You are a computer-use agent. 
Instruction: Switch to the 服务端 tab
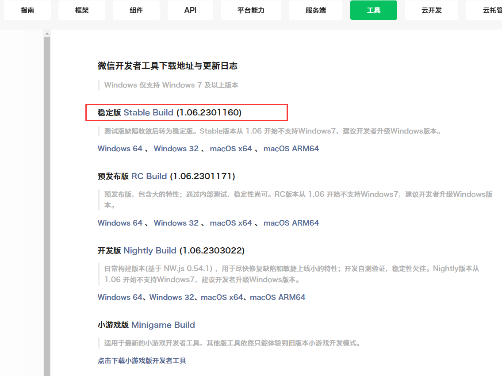click(315, 10)
